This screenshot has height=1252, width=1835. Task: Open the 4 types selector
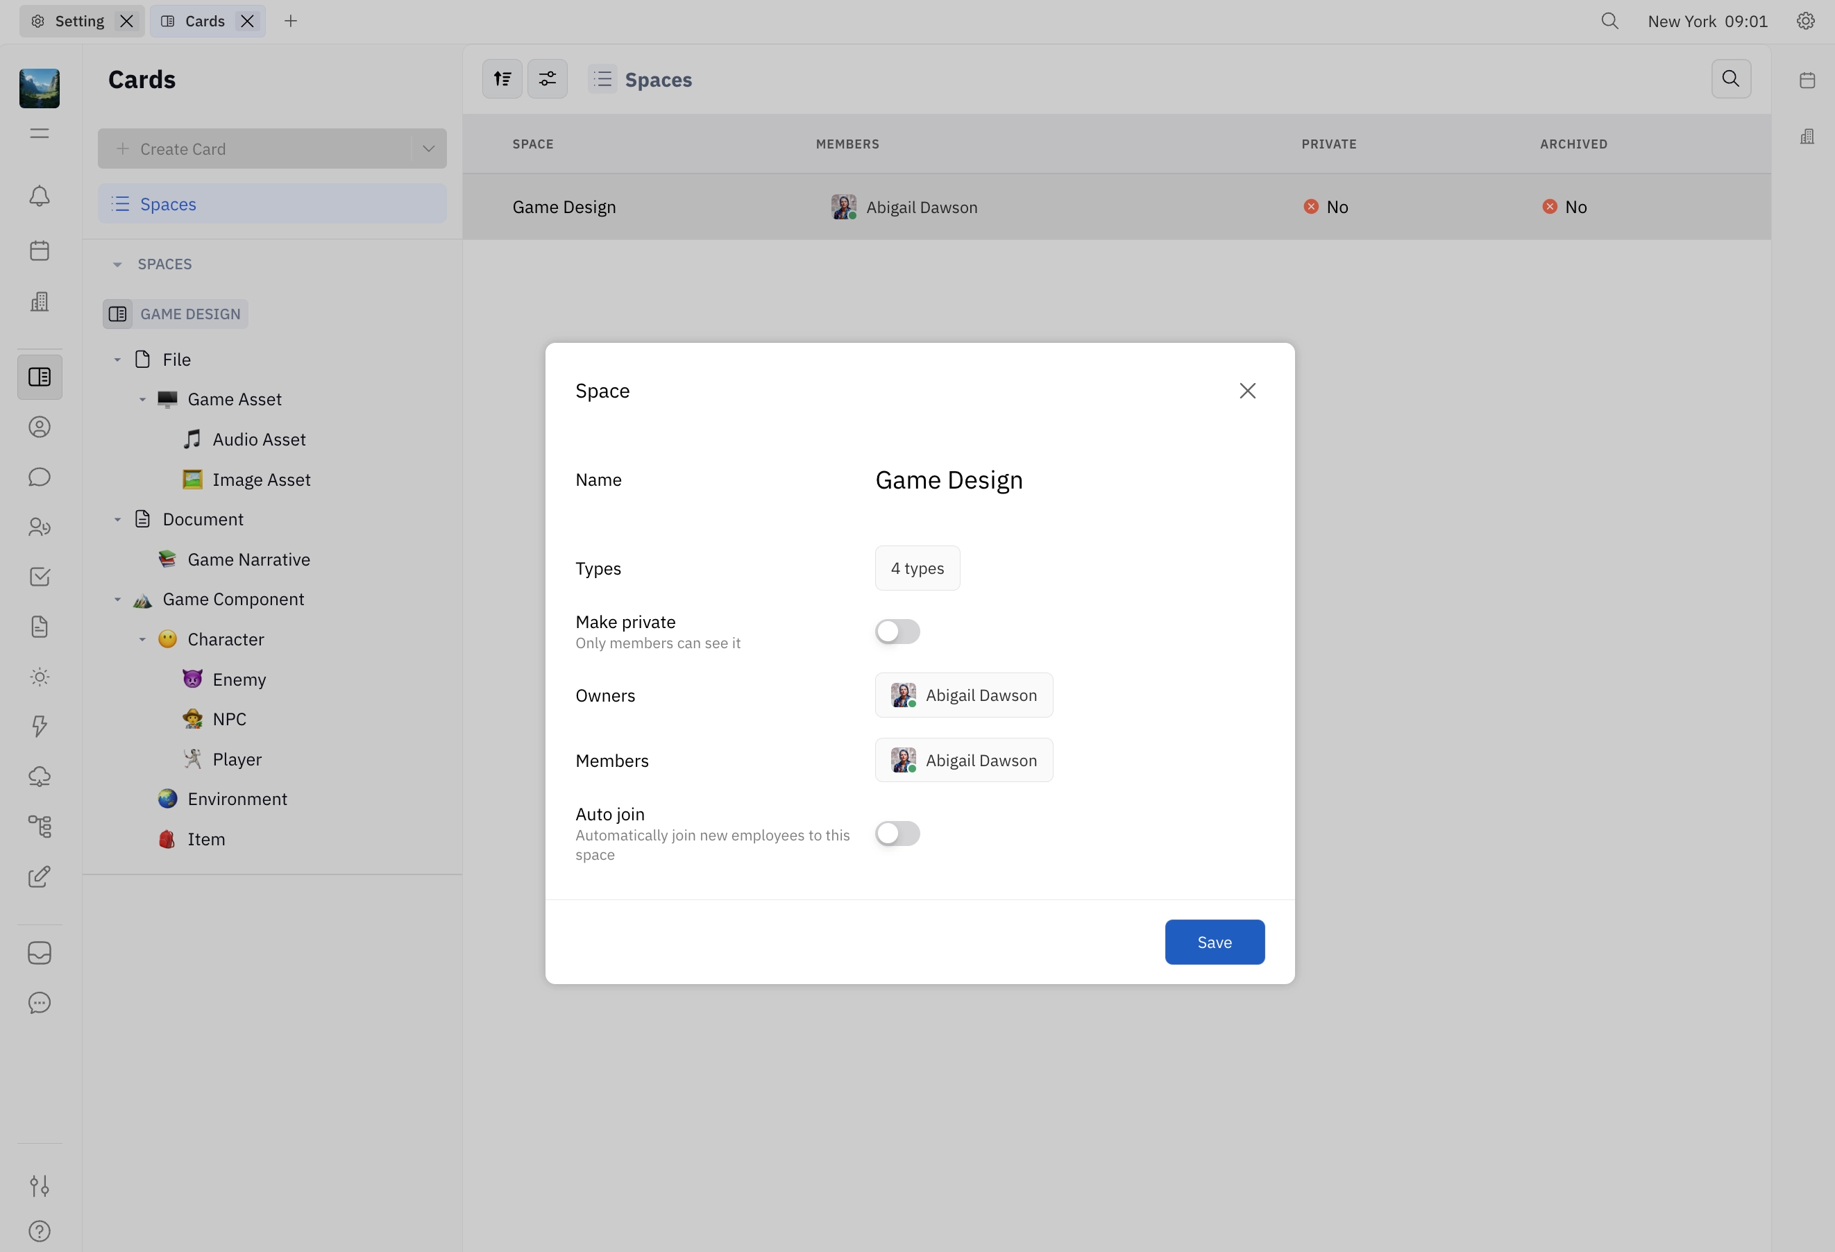pos(917,568)
